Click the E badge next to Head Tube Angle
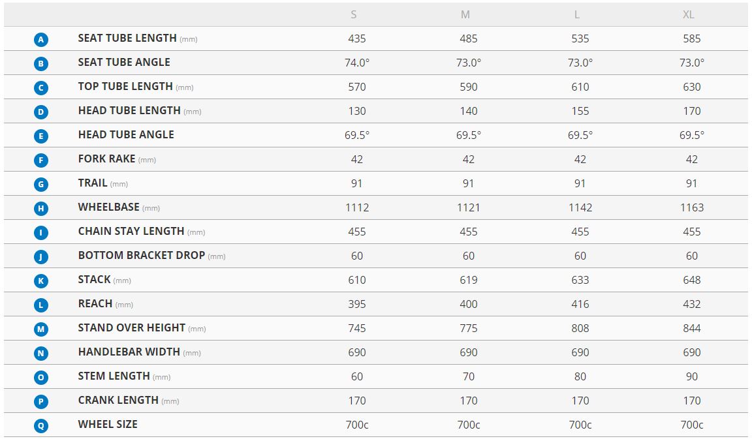The height and width of the screenshot is (441, 752). [x=41, y=136]
